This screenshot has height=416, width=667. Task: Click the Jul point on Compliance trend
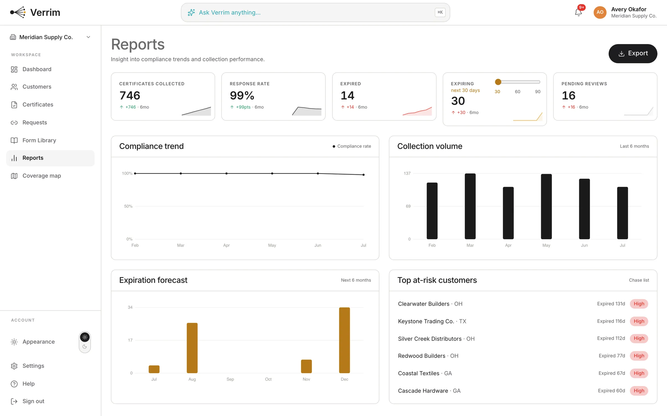pyautogui.click(x=364, y=175)
